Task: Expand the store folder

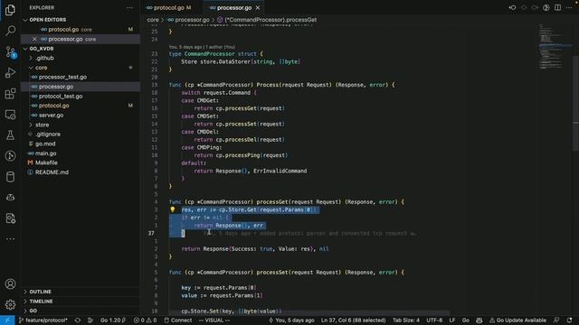Action: click(x=43, y=125)
